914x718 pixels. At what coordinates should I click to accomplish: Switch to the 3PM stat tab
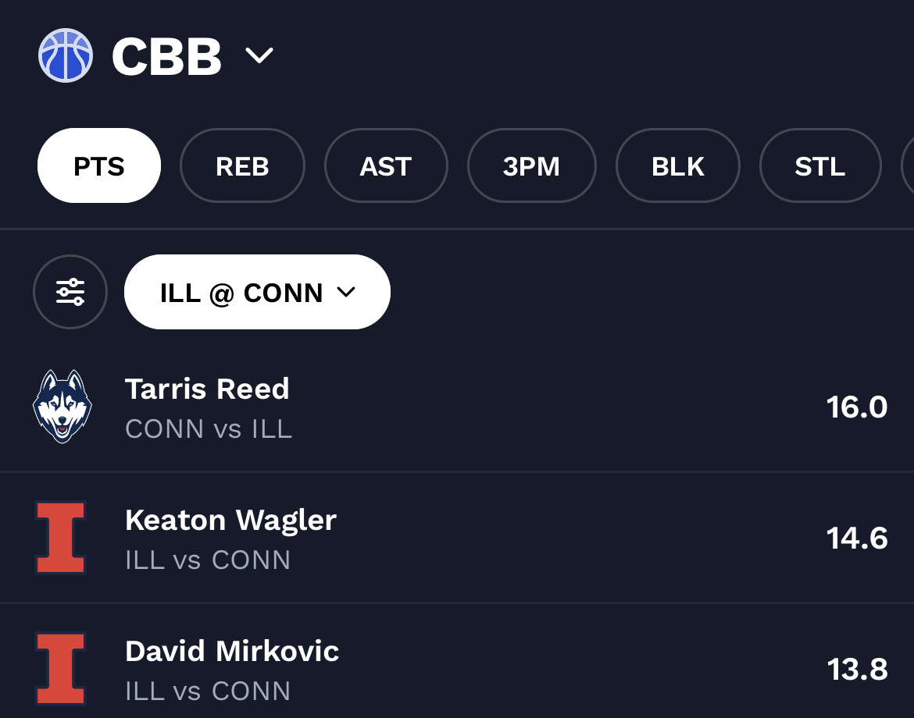coord(531,165)
